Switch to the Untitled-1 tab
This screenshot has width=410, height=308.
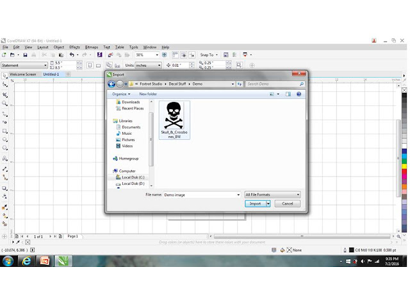(51, 74)
